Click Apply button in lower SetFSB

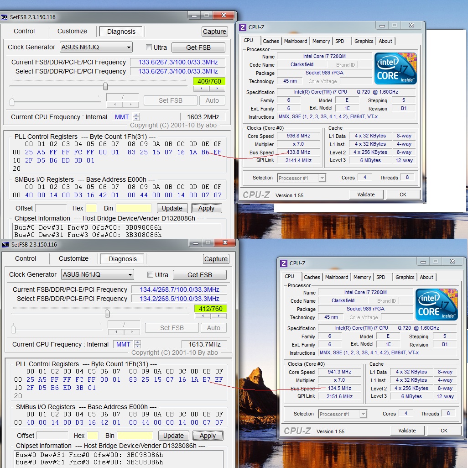208,436
